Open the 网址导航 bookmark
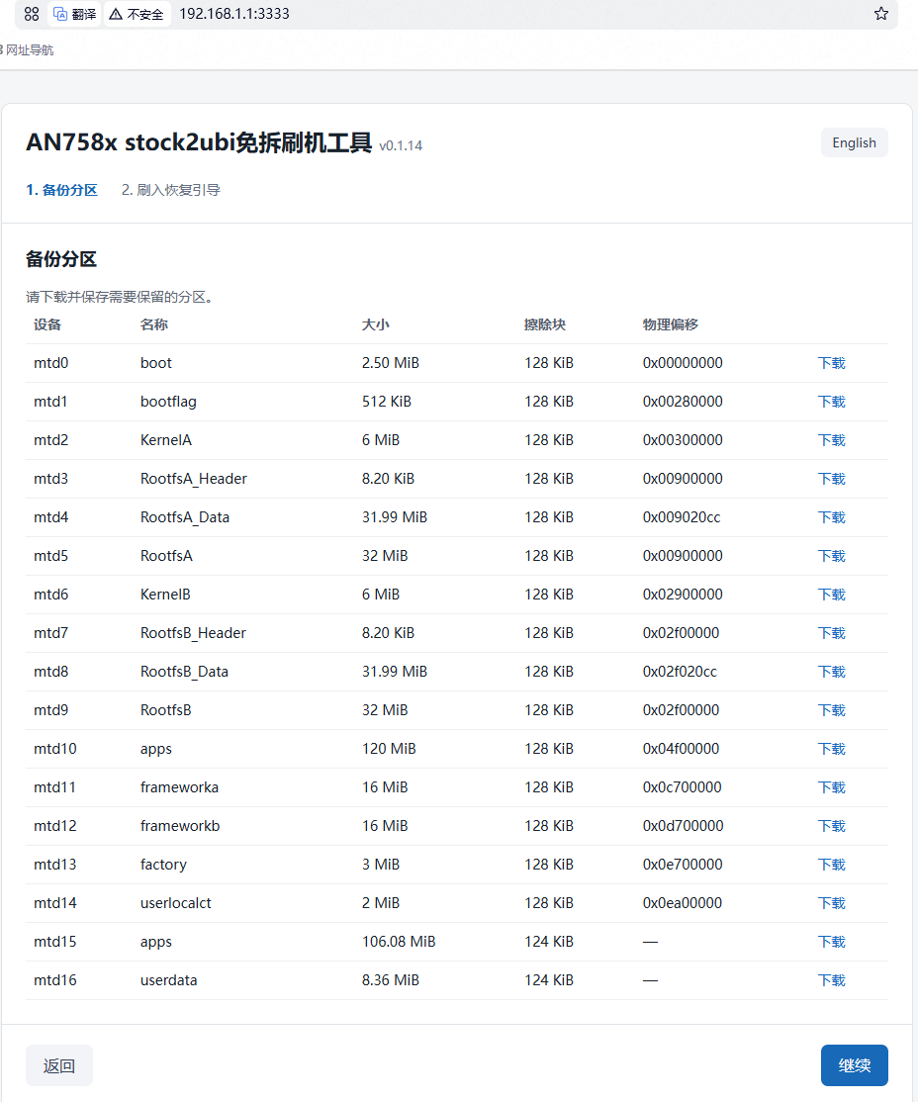The height and width of the screenshot is (1102, 918). pos(28,49)
